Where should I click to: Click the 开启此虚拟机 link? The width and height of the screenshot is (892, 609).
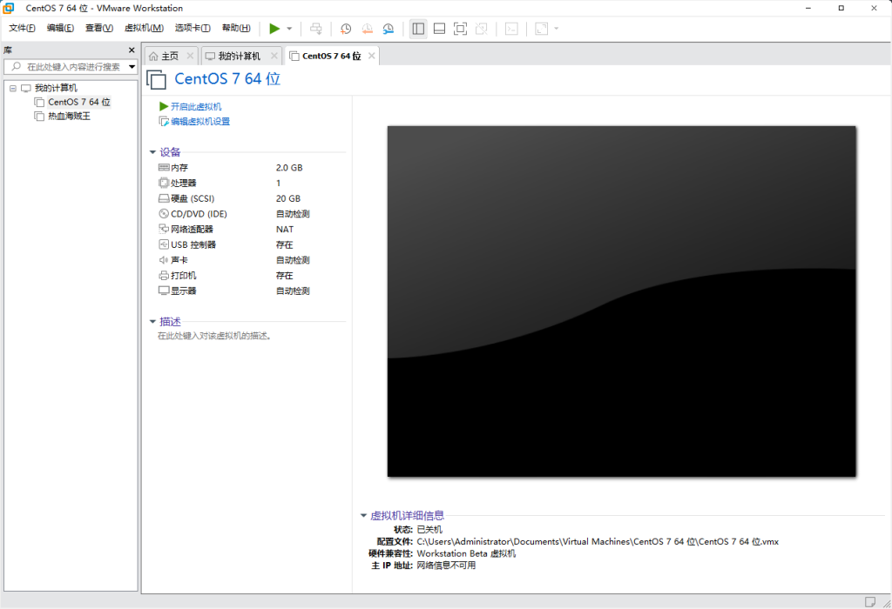pyautogui.click(x=192, y=107)
